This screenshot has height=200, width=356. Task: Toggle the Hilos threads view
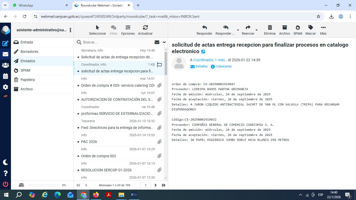tap(113, 30)
